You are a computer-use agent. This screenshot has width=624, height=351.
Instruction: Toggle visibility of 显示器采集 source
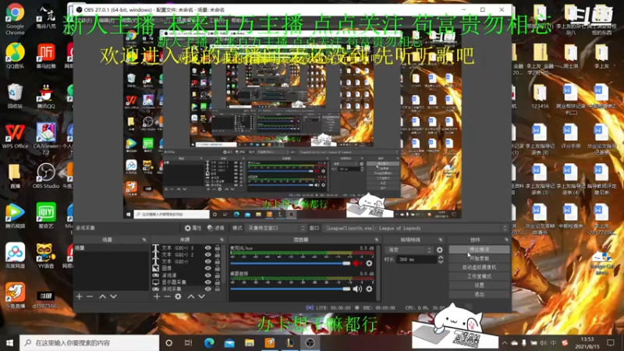click(x=207, y=282)
